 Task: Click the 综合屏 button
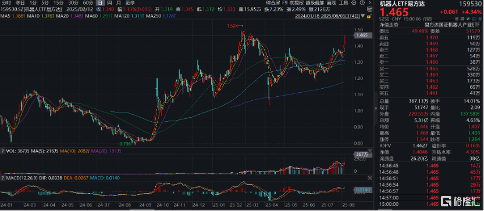click(273, 2)
